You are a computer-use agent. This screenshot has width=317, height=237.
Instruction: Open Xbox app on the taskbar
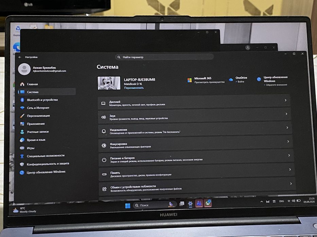pos(208,203)
